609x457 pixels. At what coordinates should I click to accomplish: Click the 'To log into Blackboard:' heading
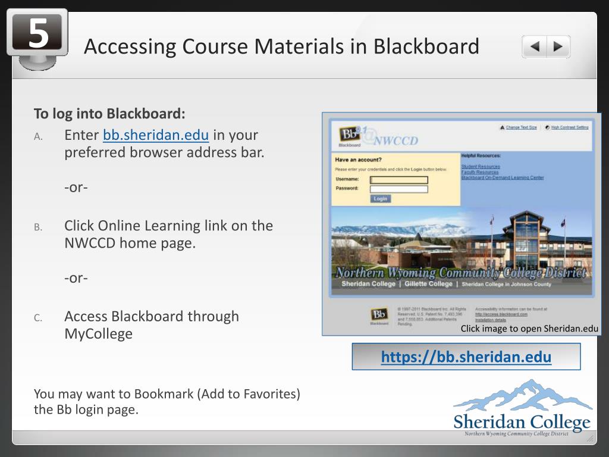click(x=109, y=114)
